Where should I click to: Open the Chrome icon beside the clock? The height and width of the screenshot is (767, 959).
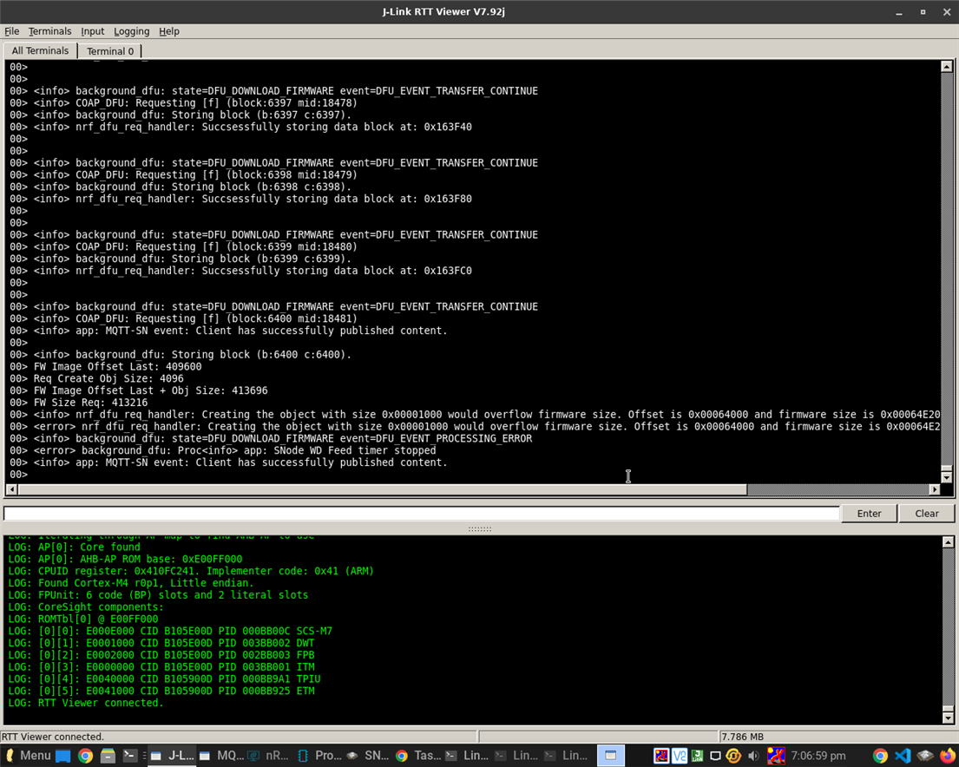pyautogui.click(x=880, y=756)
